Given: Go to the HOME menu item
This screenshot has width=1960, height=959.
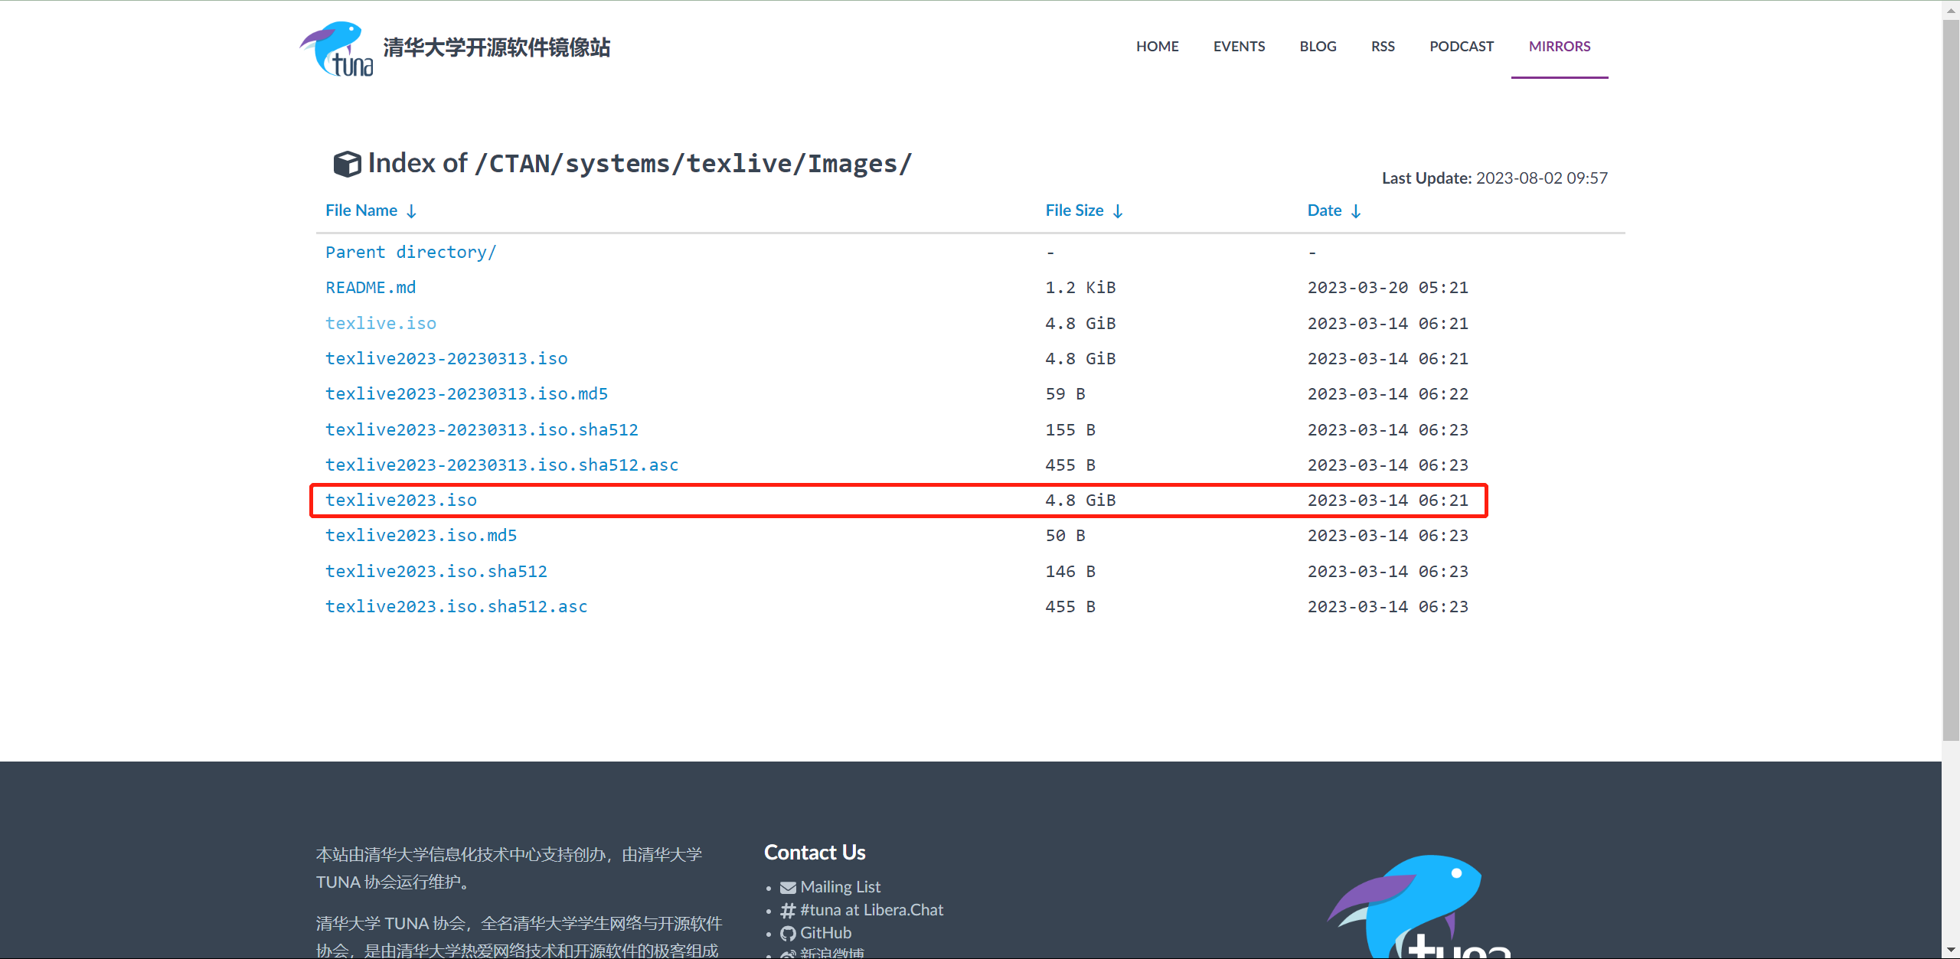Looking at the screenshot, I should coord(1157,47).
